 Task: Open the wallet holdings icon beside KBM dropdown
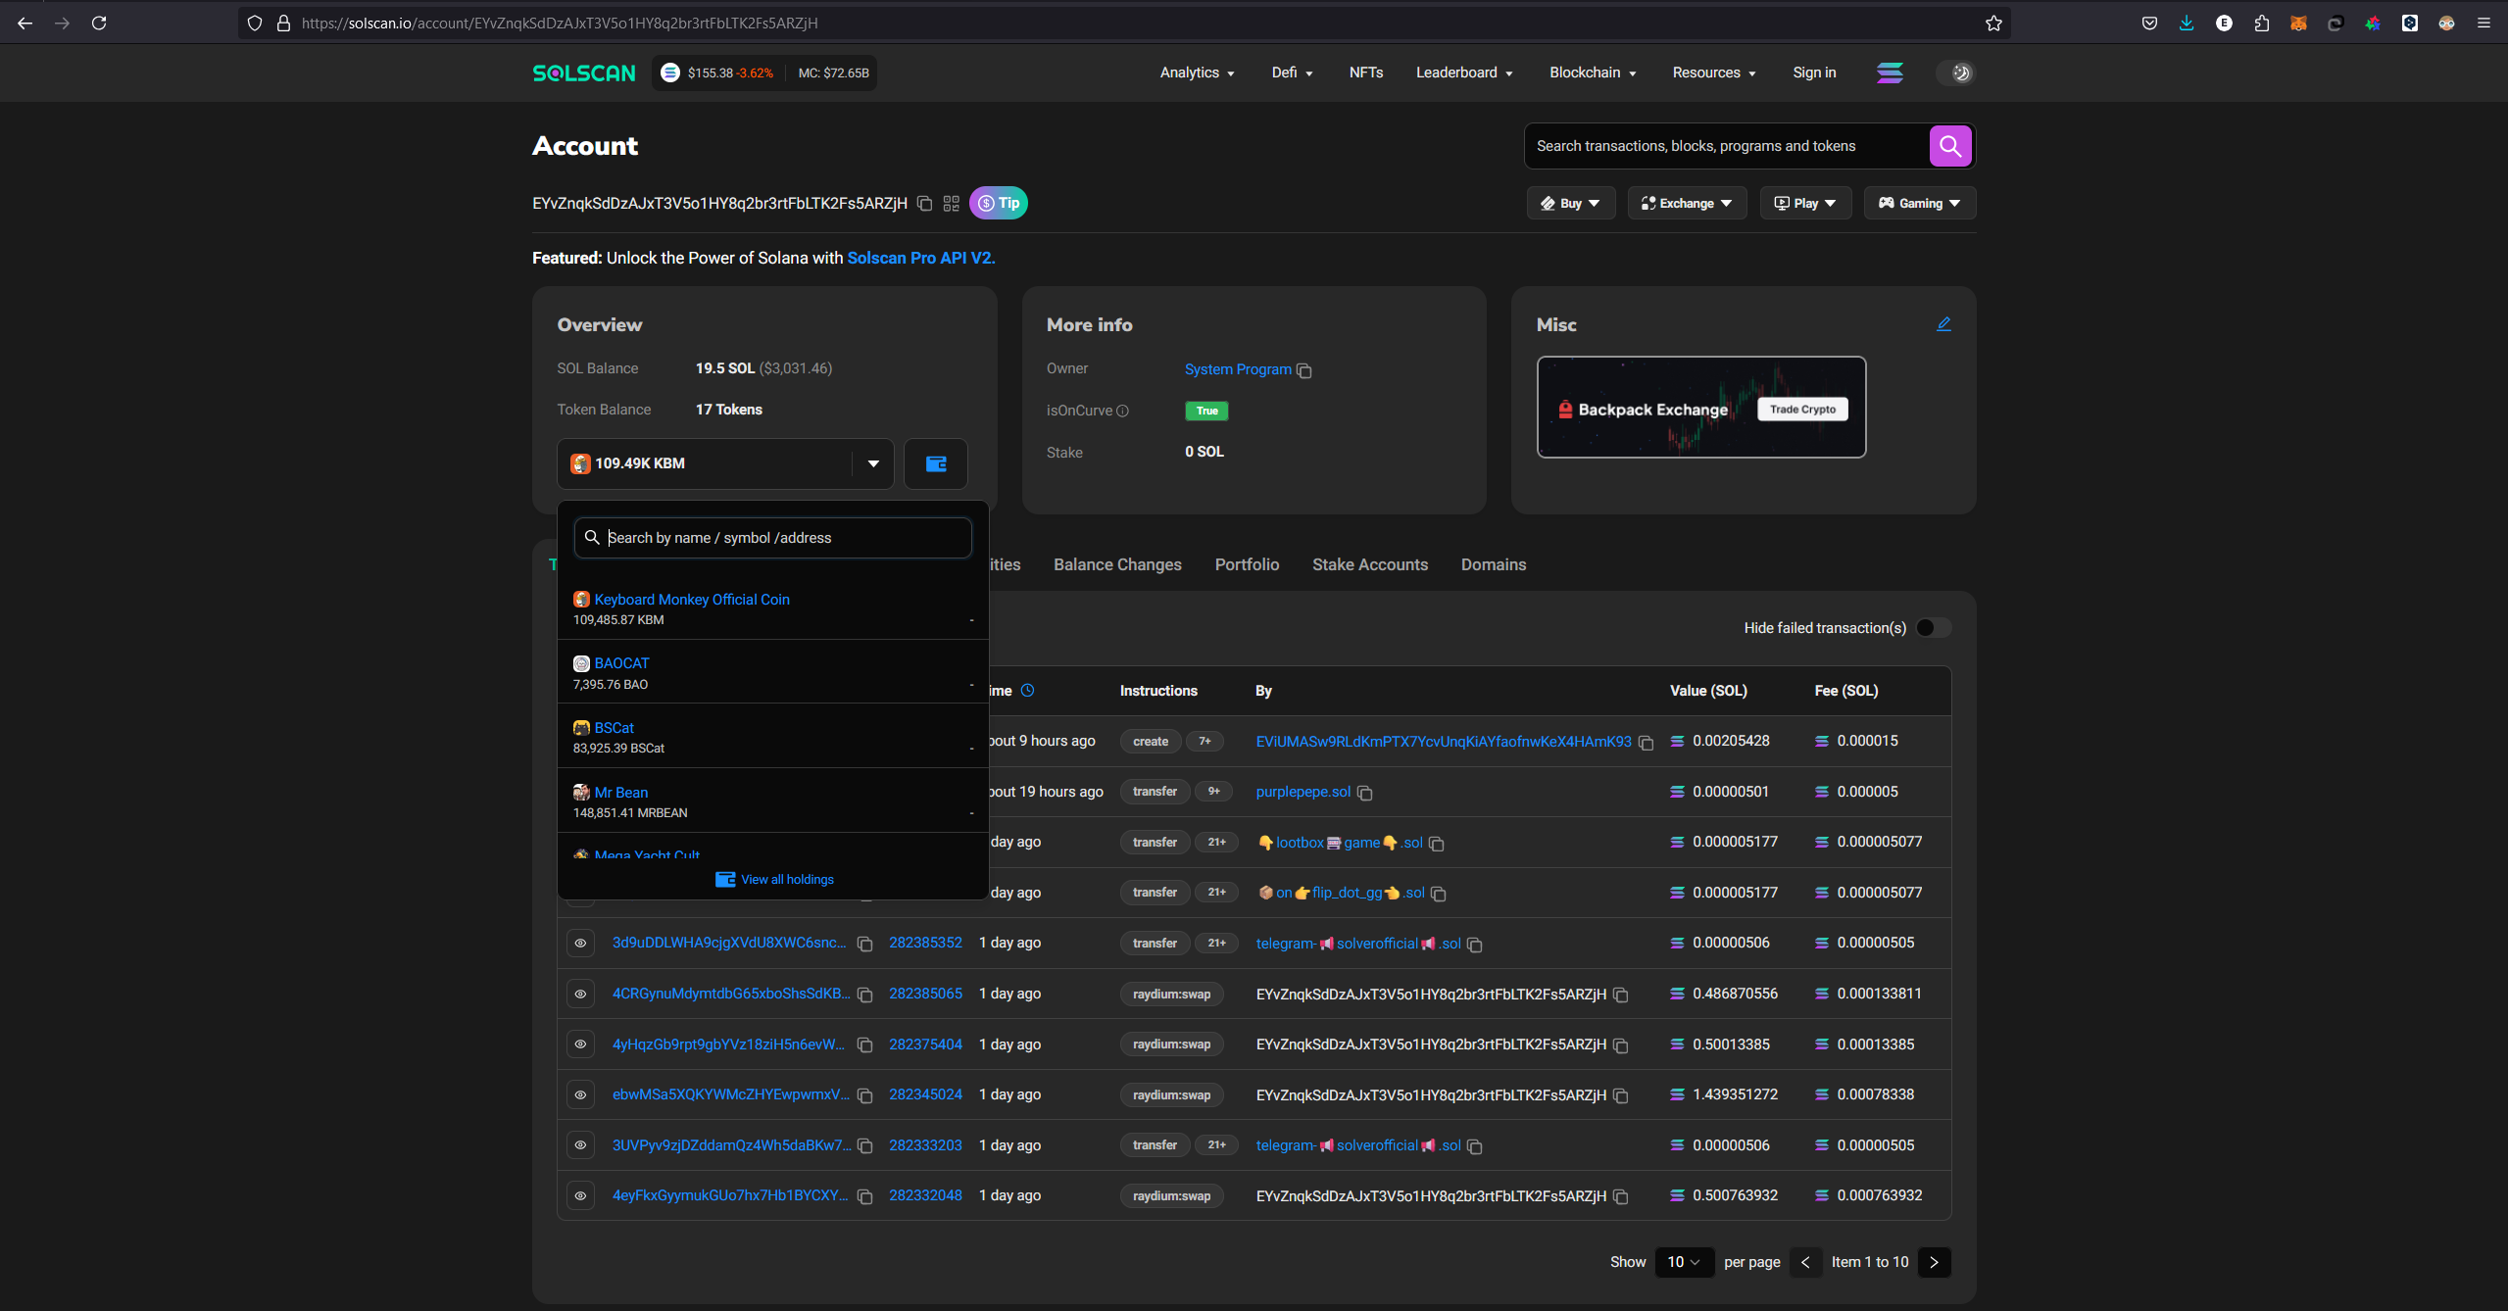click(936, 463)
